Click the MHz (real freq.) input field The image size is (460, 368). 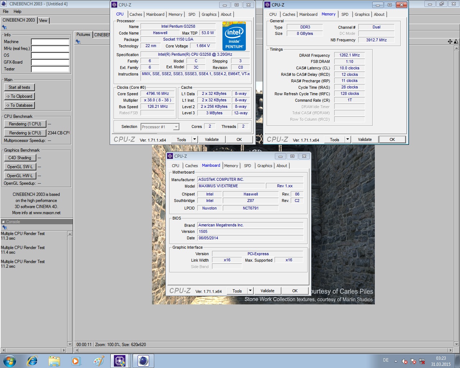[50, 49]
